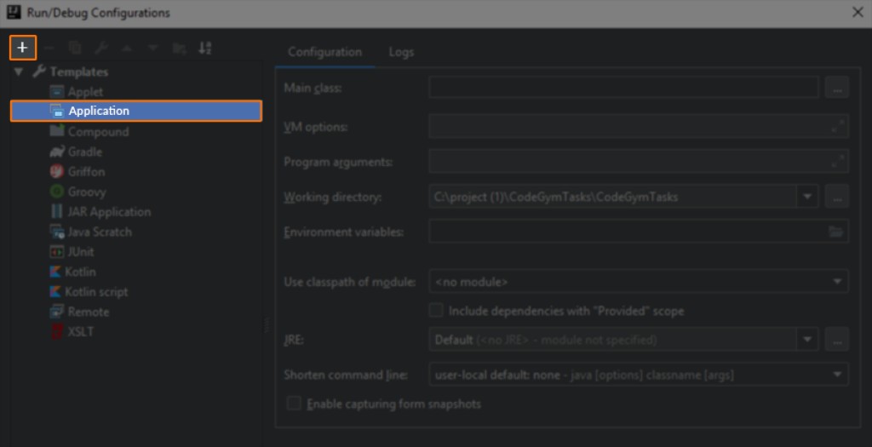Select the Griffon template icon
The height and width of the screenshot is (447, 872).
pos(57,171)
